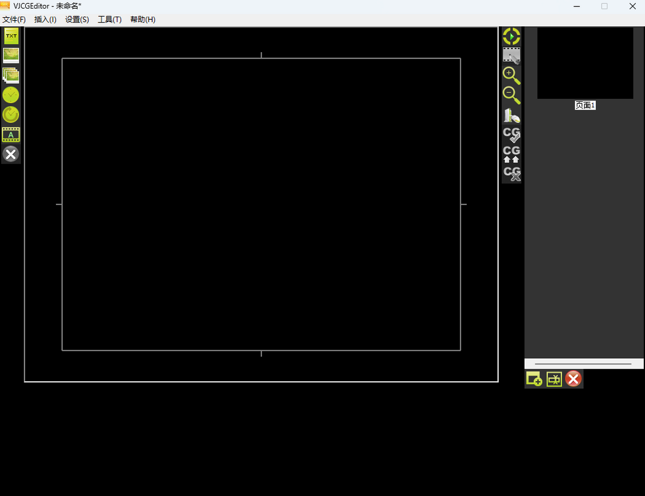Click the 页面1 page label
Screen dimensions: 645x496
pyautogui.click(x=585, y=105)
